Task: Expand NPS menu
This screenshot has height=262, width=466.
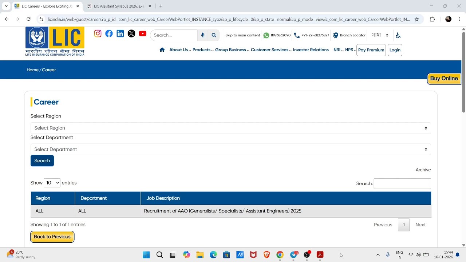Action: (350, 50)
